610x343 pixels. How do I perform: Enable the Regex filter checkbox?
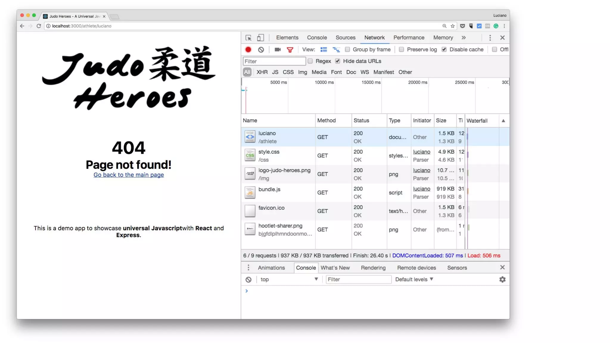[x=310, y=61]
